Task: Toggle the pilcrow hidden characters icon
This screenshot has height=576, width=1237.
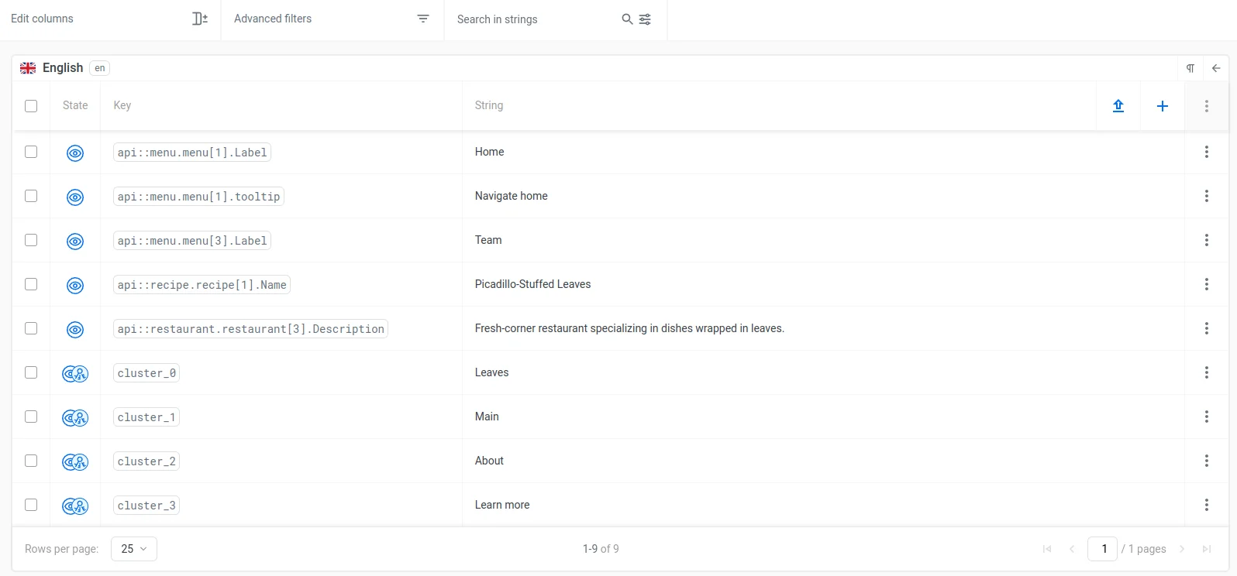Action: (x=1190, y=68)
